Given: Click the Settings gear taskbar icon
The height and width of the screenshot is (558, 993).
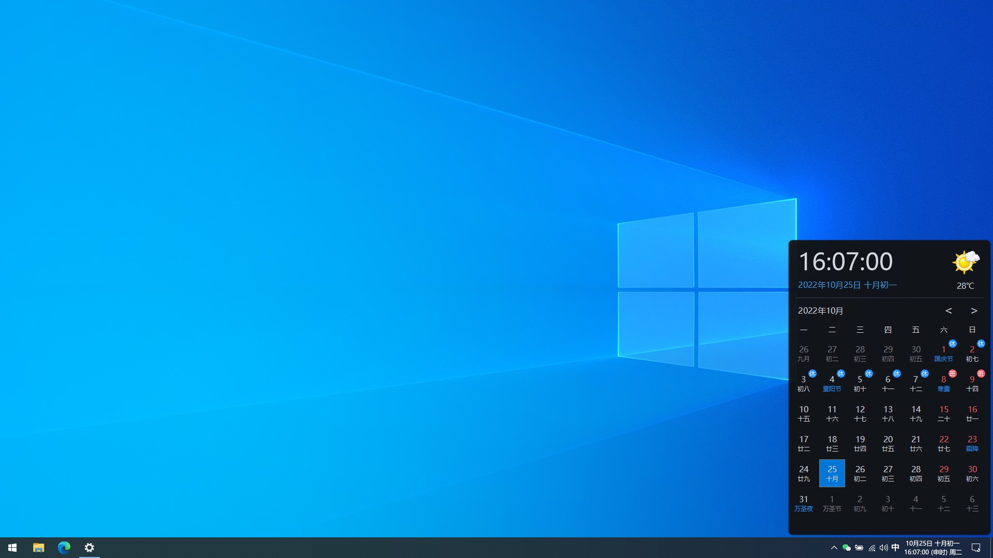Looking at the screenshot, I should (x=89, y=548).
